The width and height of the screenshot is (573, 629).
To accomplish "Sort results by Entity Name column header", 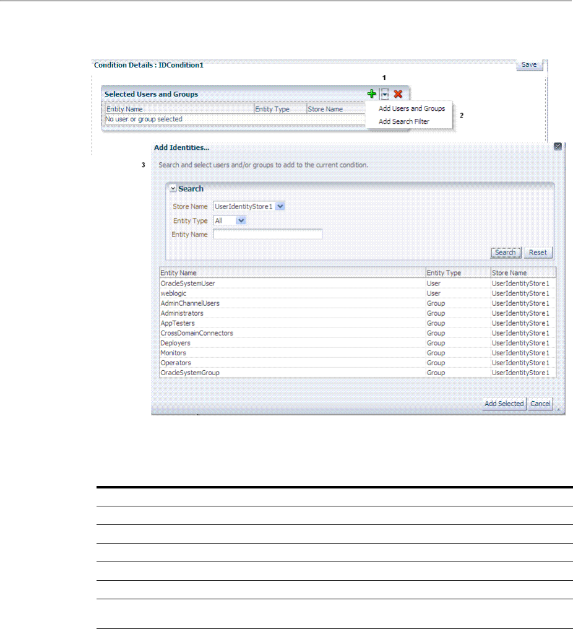I will click(x=292, y=273).
